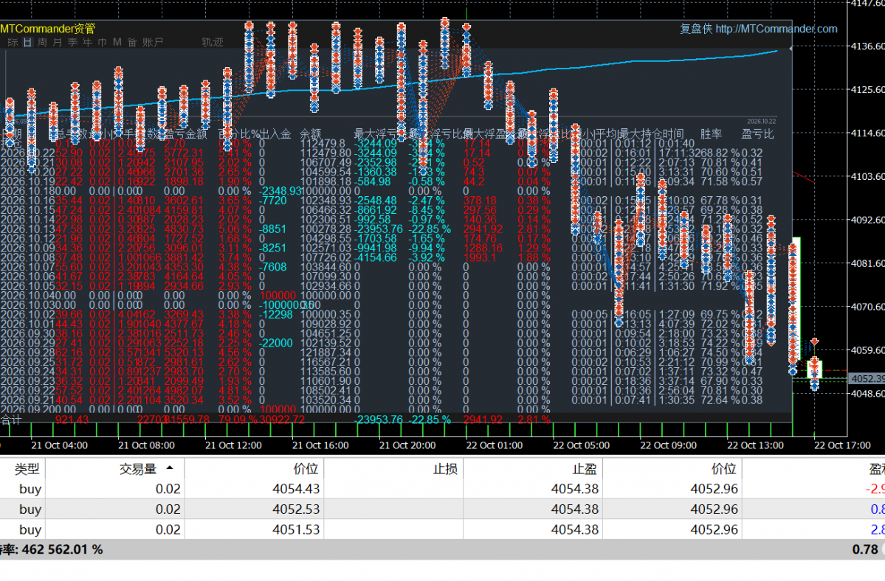Switch to the 周 weekly tab
885x581 pixels.
[x=42, y=42]
